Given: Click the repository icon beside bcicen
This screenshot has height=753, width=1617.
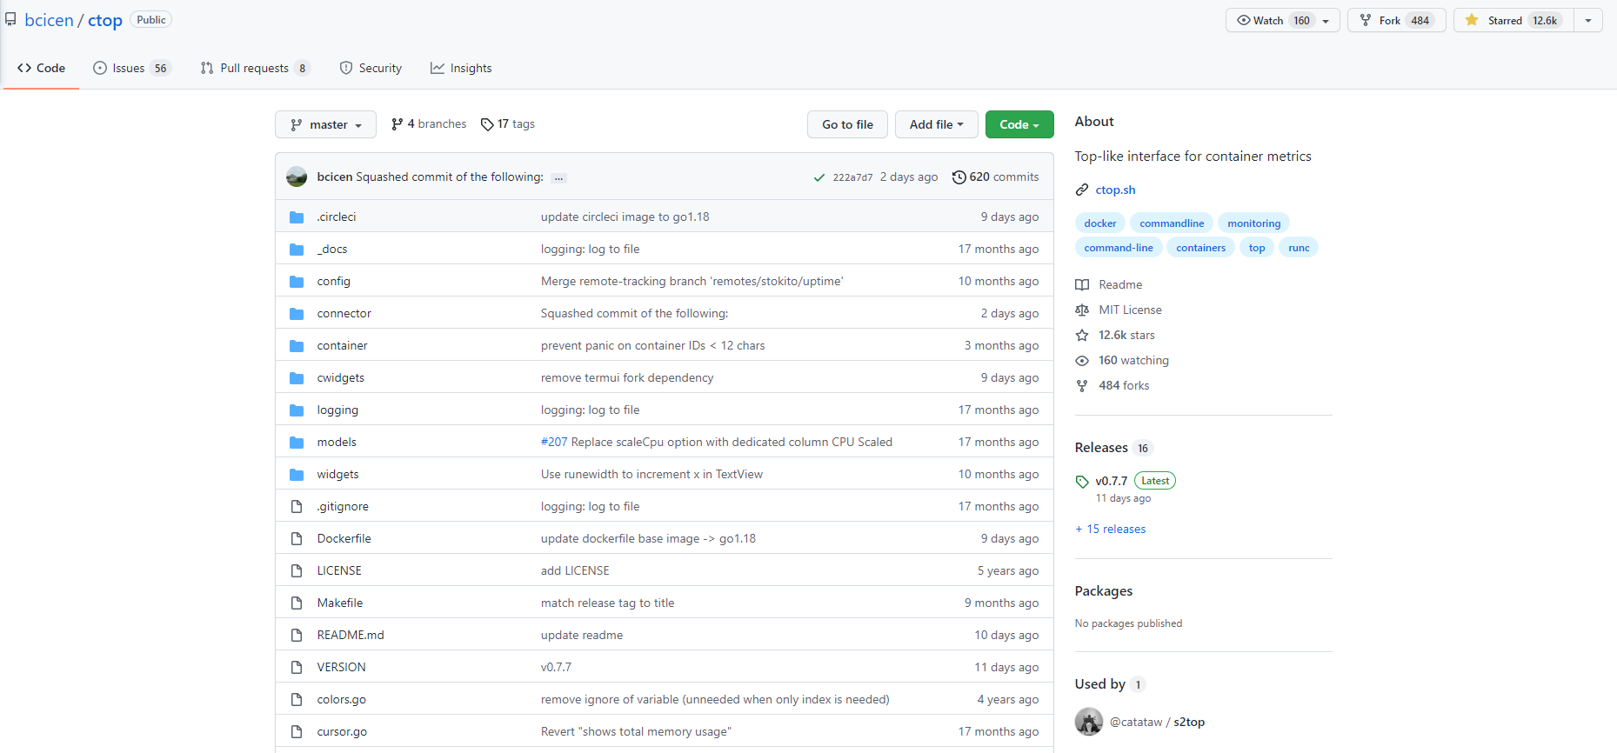Looking at the screenshot, I should [10, 19].
